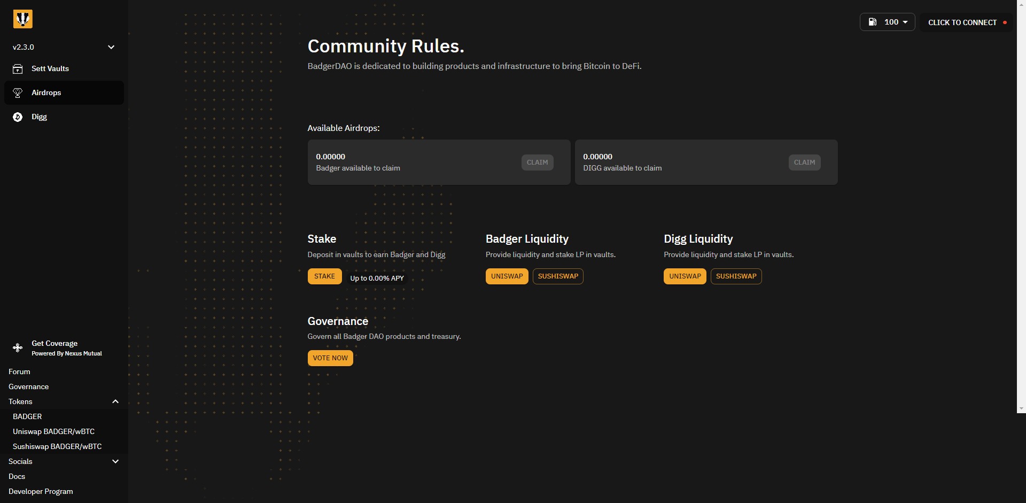This screenshot has width=1026, height=503.
Task: Open the Forum link
Action: point(19,372)
